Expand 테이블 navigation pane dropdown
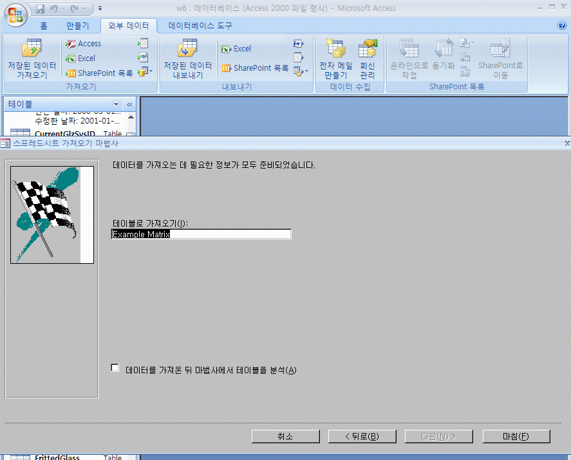Viewport: 571px width, 460px height. (x=117, y=104)
